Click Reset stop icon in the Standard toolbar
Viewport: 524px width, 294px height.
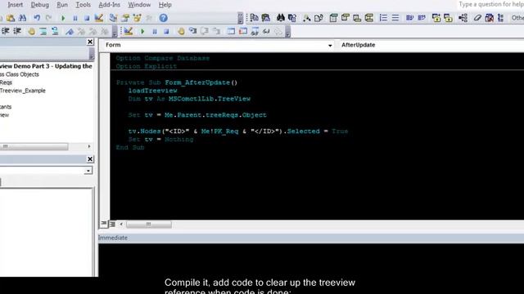point(87,18)
